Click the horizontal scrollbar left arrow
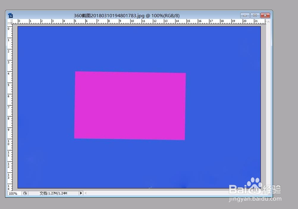 86,193
